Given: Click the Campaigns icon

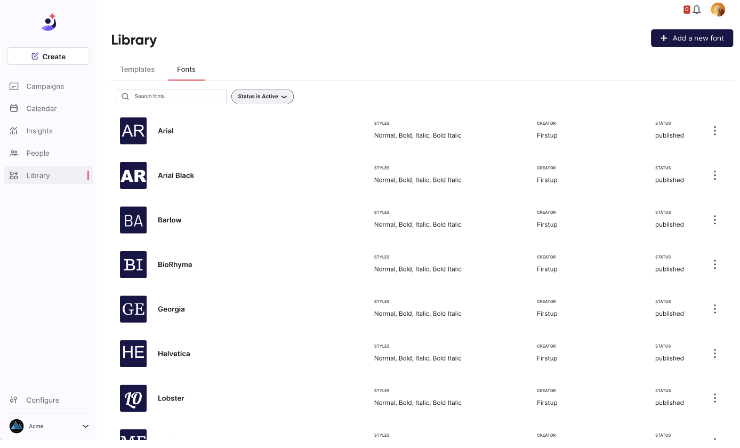Looking at the screenshot, I should 14,86.
